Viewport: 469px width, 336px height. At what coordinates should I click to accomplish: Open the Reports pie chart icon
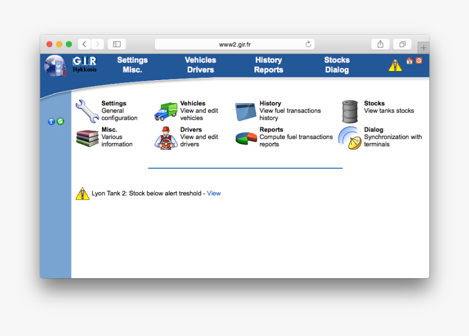click(x=246, y=139)
